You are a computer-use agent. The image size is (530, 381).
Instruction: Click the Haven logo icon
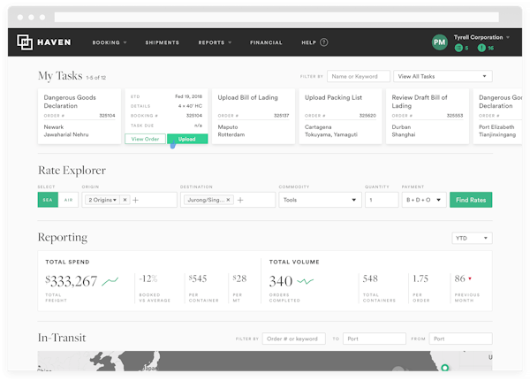click(25, 42)
